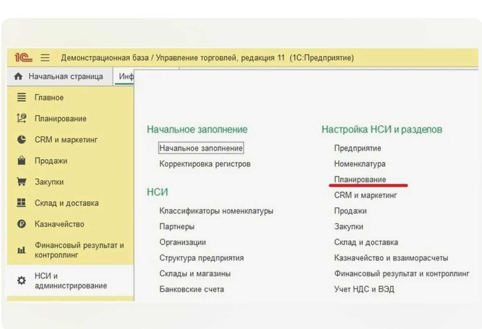Viewport: 482px width, 329px height.
Task: Open Номенклатура settings link
Action: [360, 164]
